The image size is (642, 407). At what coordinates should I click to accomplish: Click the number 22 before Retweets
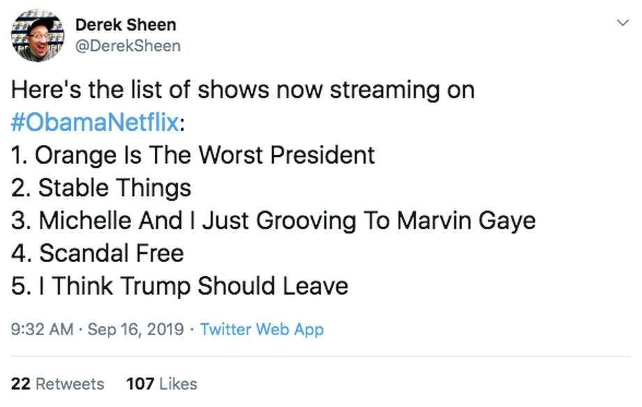click(20, 383)
